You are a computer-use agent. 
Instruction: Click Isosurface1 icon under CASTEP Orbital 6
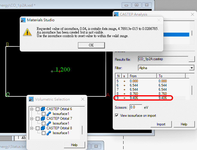point(49,114)
